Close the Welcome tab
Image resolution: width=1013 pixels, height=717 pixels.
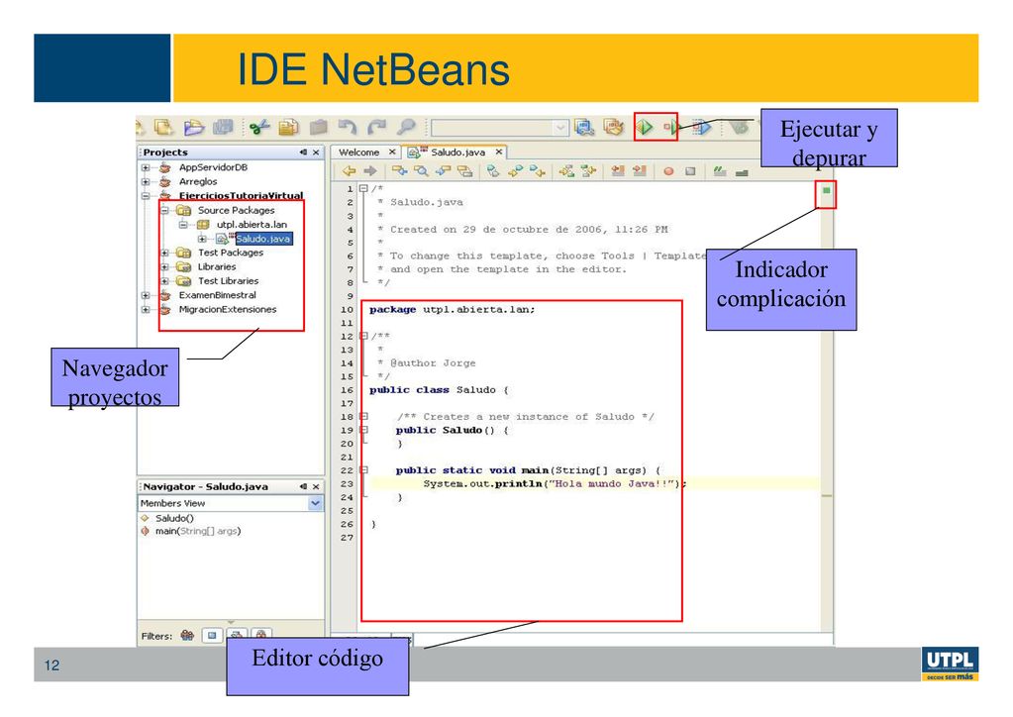click(392, 153)
